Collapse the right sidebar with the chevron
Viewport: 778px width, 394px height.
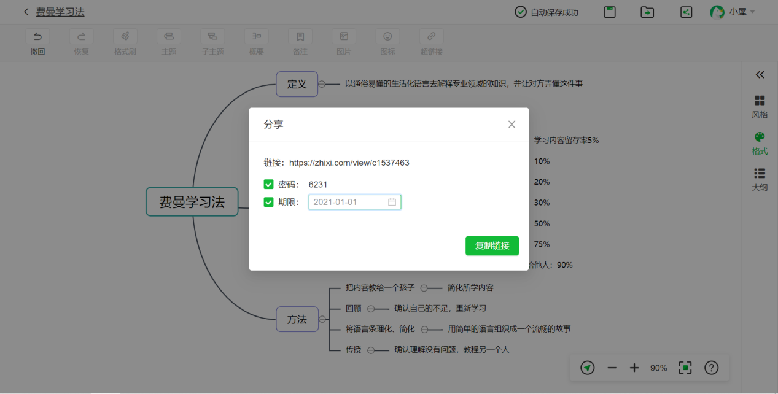pyautogui.click(x=760, y=74)
